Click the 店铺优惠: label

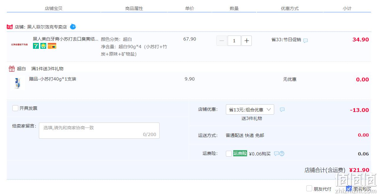coord(208,109)
